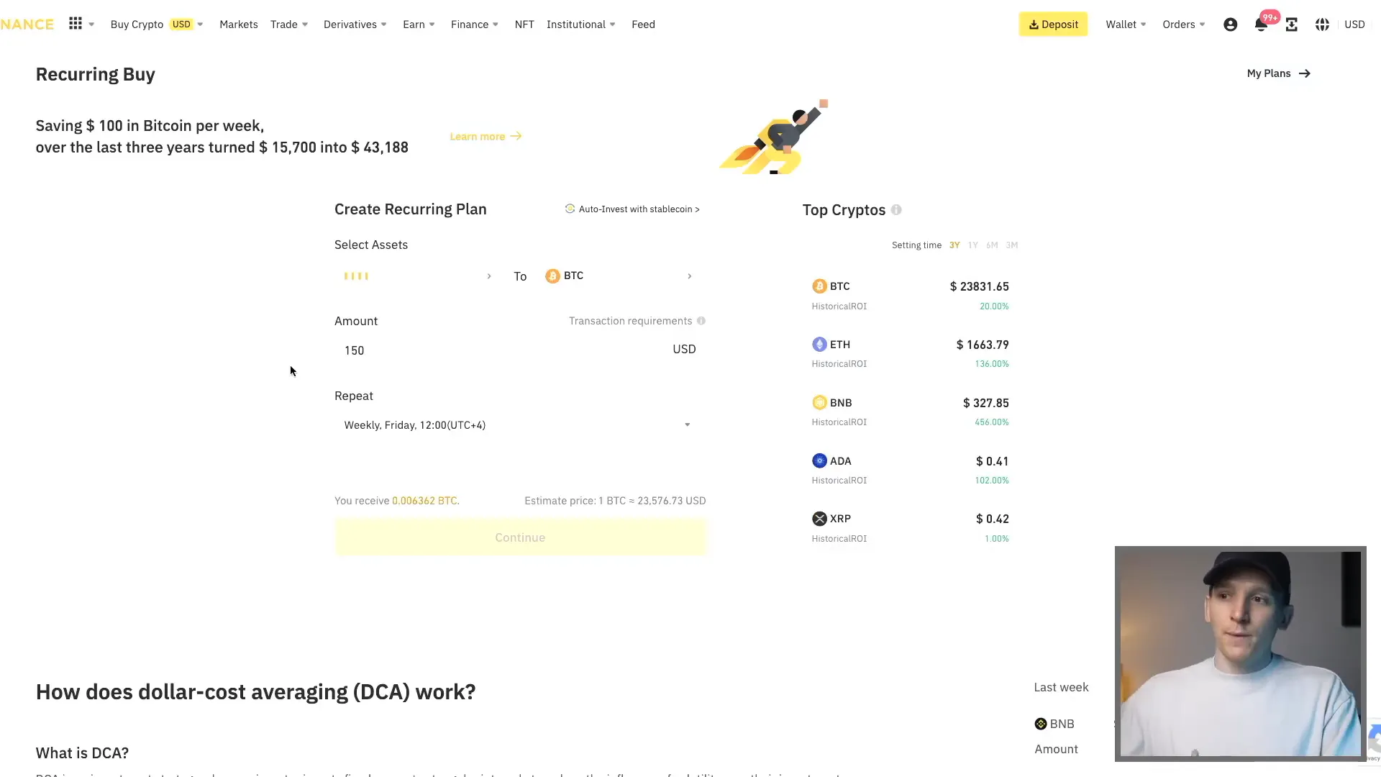1381x777 pixels.
Task: Select the 3M setting time tab
Action: [x=1012, y=245]
